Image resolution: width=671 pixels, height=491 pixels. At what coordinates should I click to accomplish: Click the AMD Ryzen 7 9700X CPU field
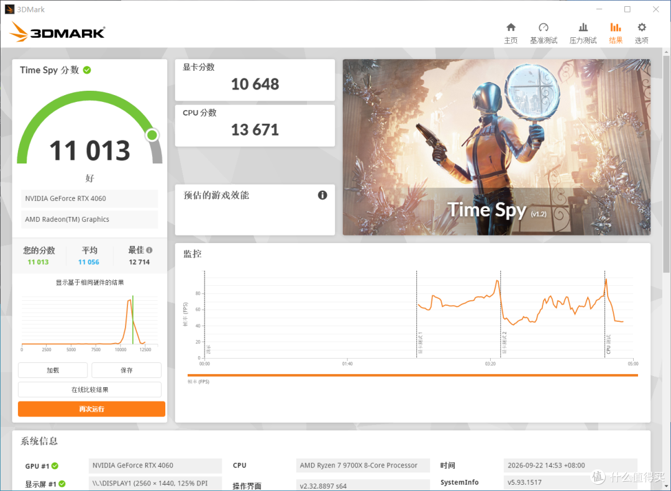[362, 466]
